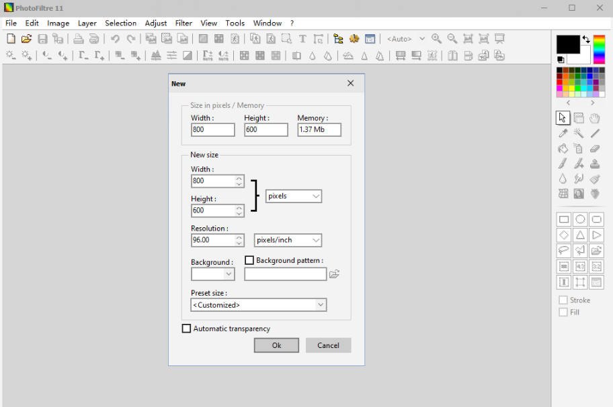The height and width of the screenshot is (407, 613).
Task: Select the Hand move tool
Action: (x=596, y=118)
